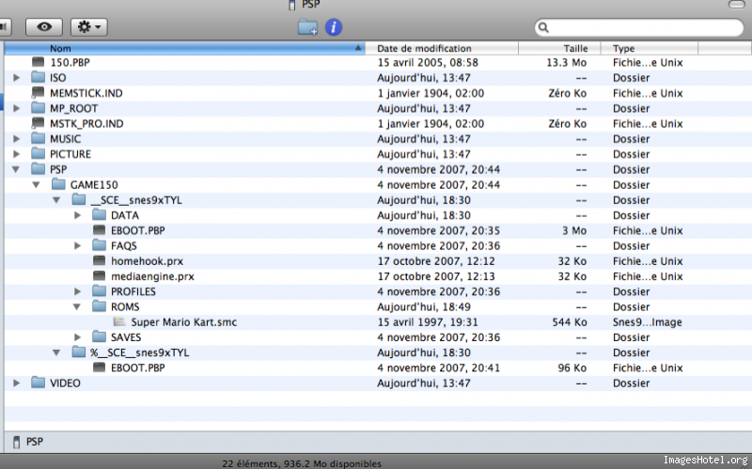Sort by Date de modification column
Image resolution: width=752 pixels, height=469 pixels.
tap(442, 48)
